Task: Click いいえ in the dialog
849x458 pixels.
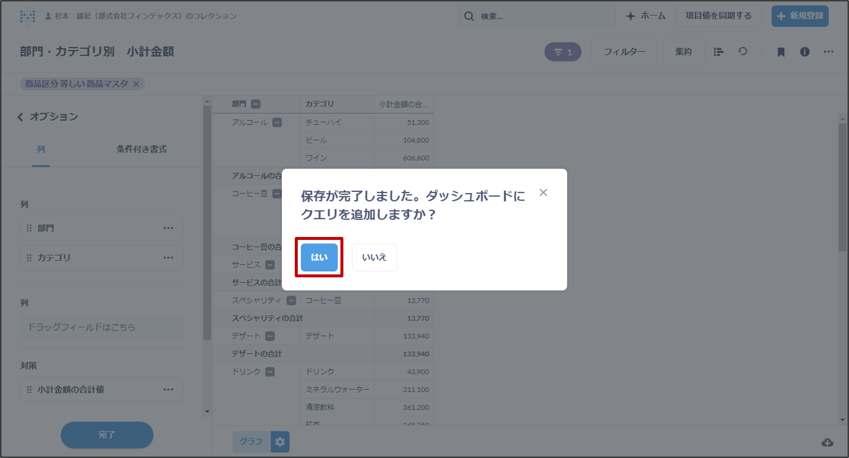Action: pyautogui.click(x=374, y=257)
